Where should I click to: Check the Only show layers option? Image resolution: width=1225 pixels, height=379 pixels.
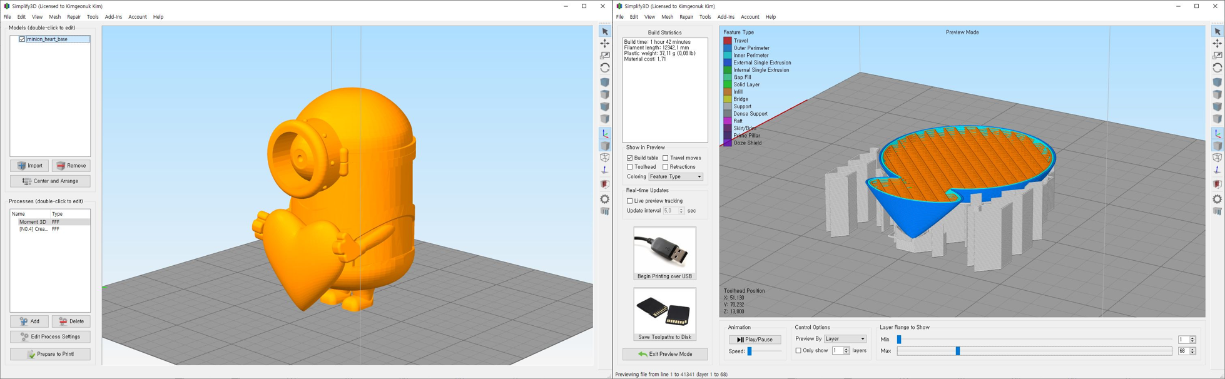pos(798,351)
